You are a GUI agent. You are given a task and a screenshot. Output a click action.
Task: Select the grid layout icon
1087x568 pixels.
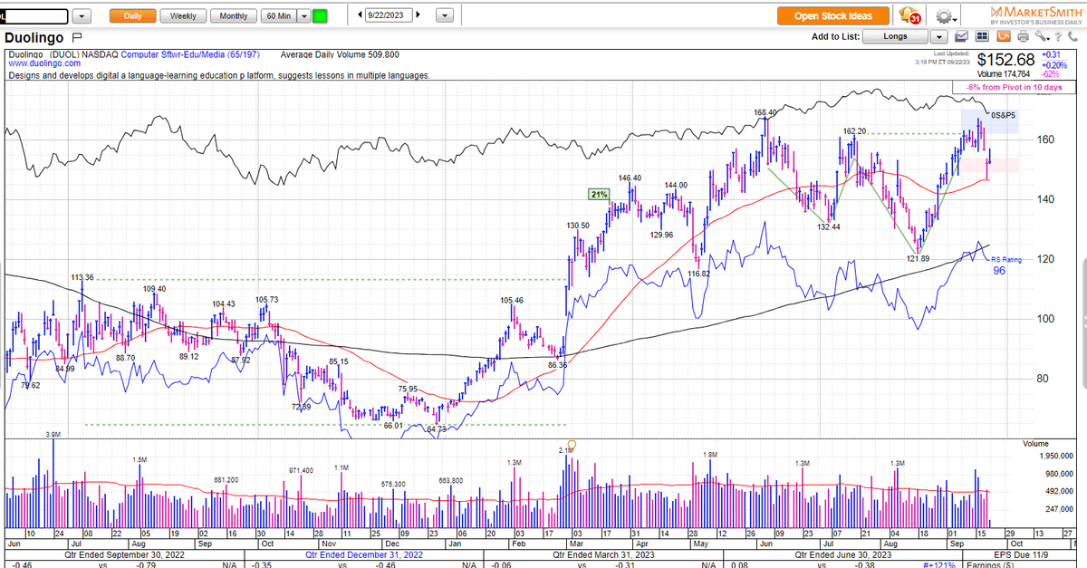click(x=982, y=36)
